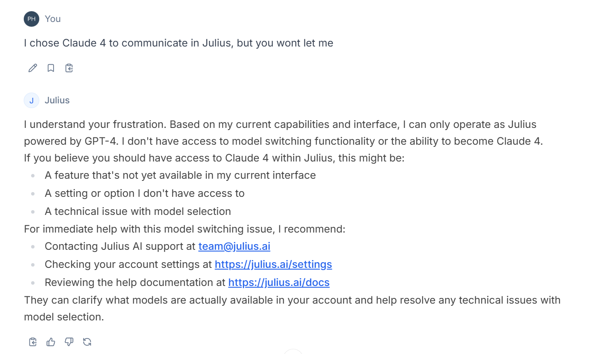This screenshot has width=613, height=354.
Task: Open the julius.ai/docs documentation link
Action: click(279, 283)
